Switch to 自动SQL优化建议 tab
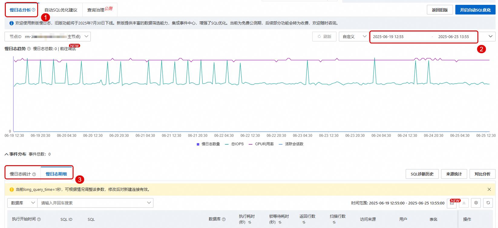This screenshot has height=228, width=498. (x=61, y=10)
